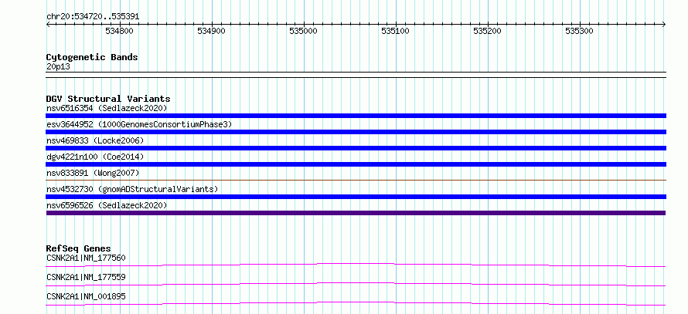
Task: Click the nsv469833 (Locke2006) label
Action: tap(95, 140)
